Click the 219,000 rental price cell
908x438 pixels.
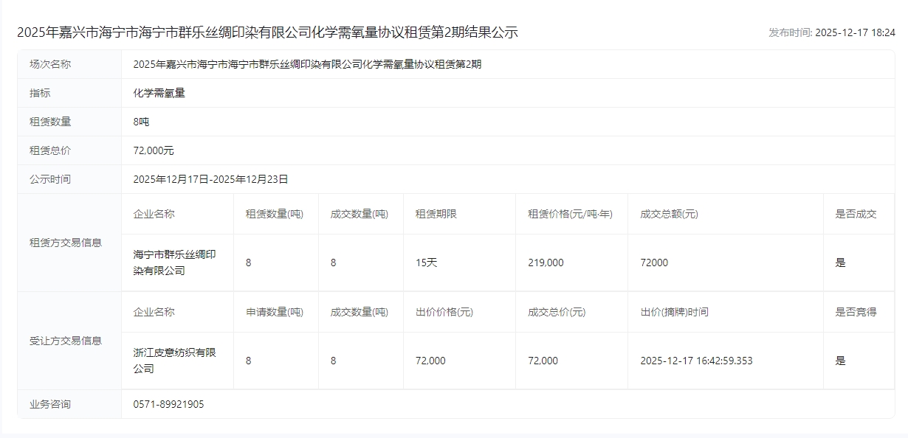(x=546, y=263)
